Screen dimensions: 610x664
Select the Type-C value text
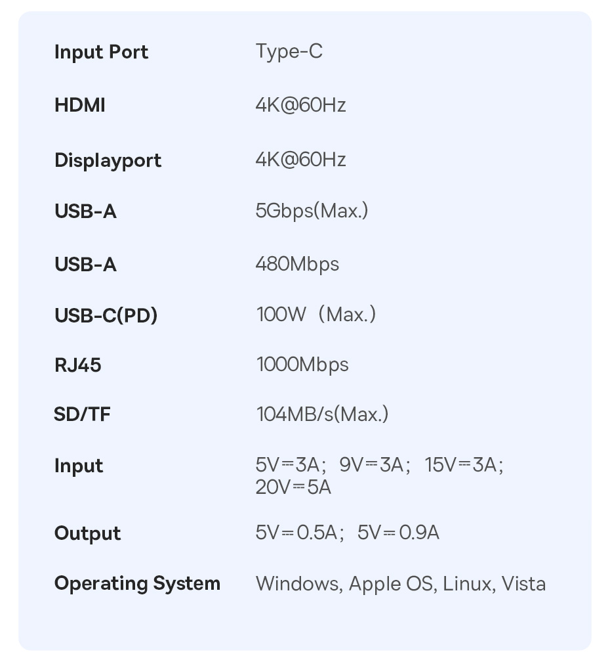(x=289, y=51)
